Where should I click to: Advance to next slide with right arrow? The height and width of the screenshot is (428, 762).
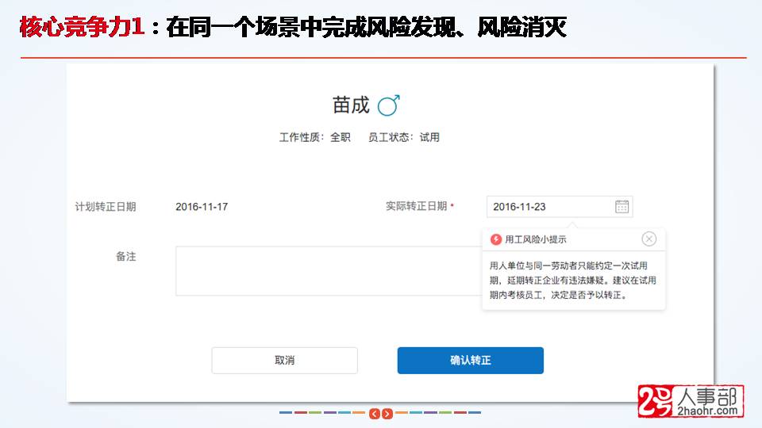click(x=387, y=413)
